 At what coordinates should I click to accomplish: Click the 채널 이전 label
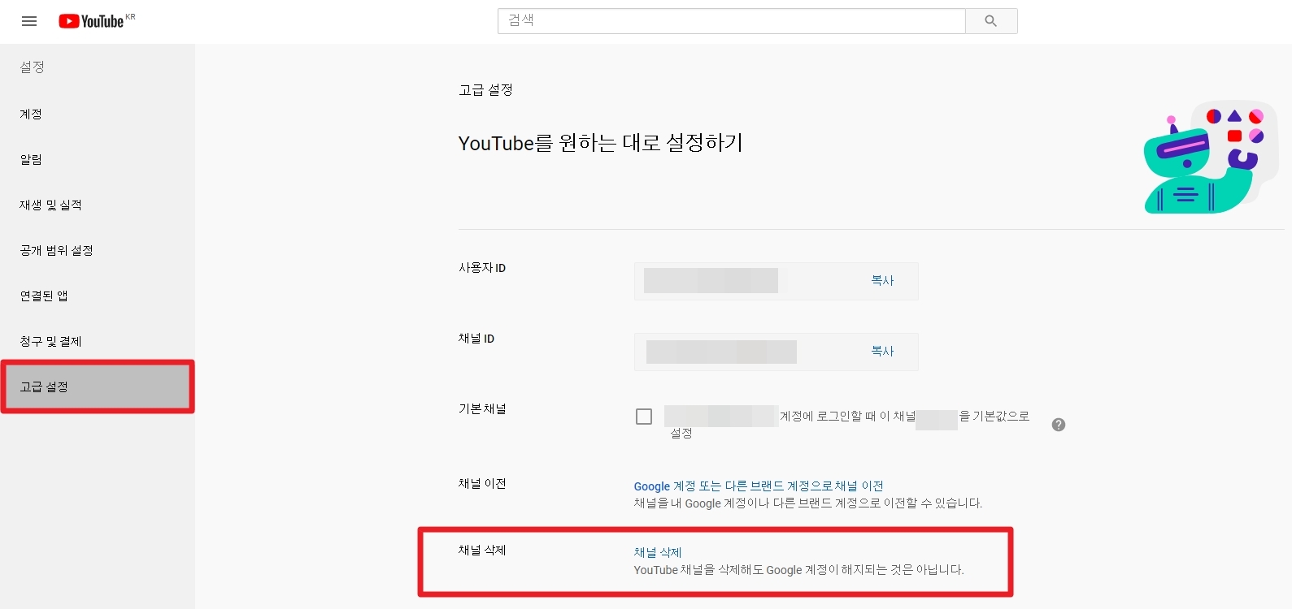click(x=482, y=484)
